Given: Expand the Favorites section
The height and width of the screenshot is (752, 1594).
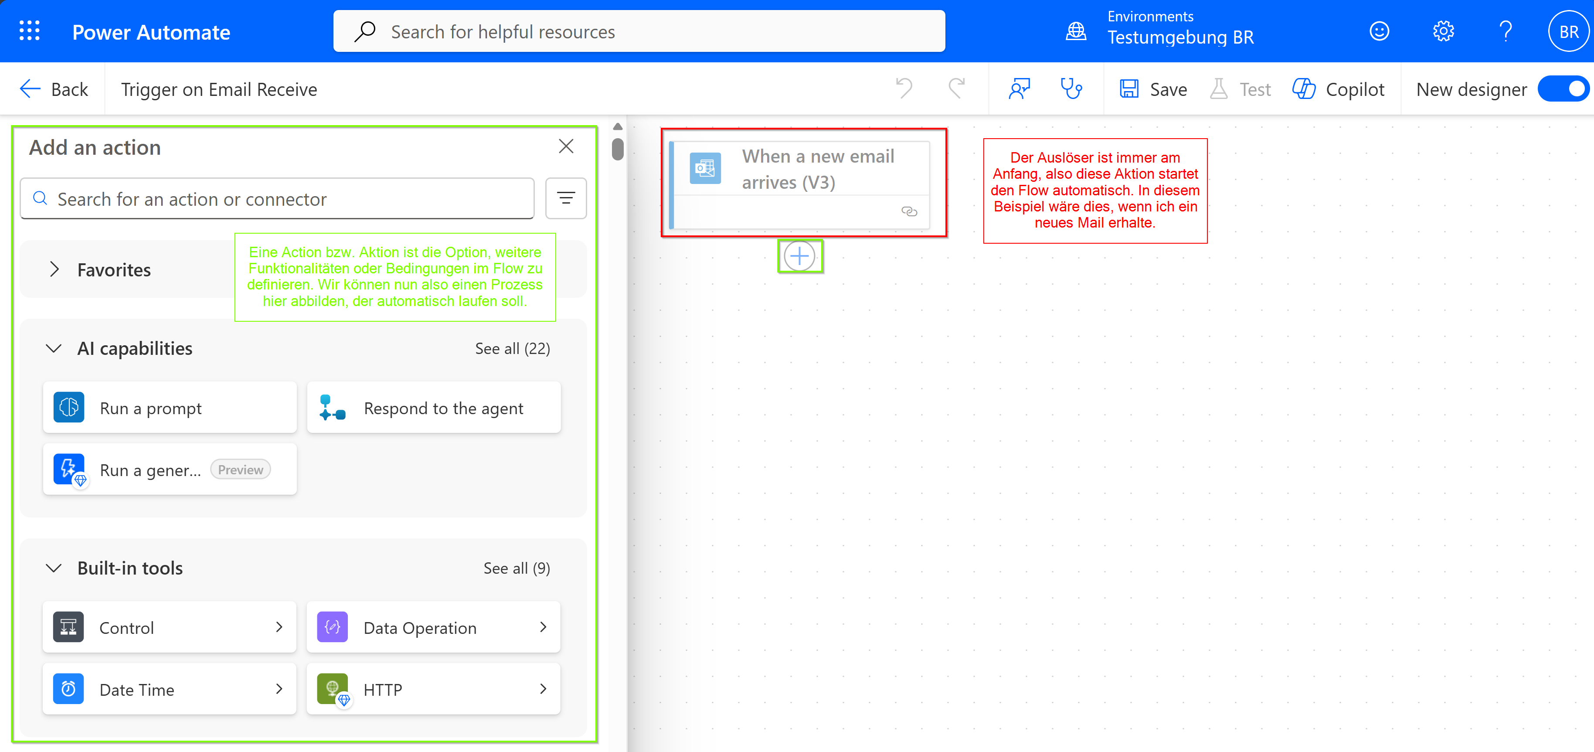Looking at the screenshot, I should (x=54, y=269).
